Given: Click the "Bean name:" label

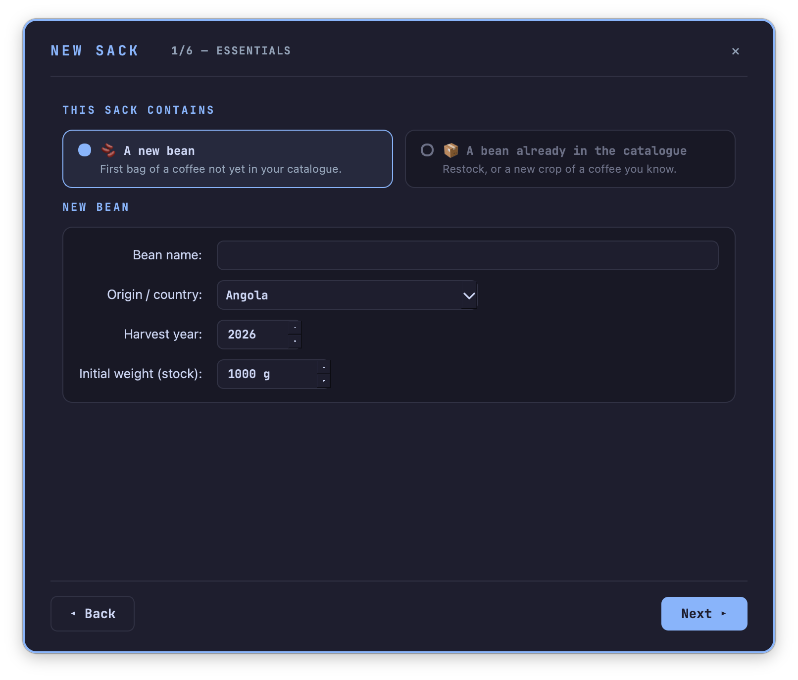Looking at the screenshot, I should [x=167, y=255].
